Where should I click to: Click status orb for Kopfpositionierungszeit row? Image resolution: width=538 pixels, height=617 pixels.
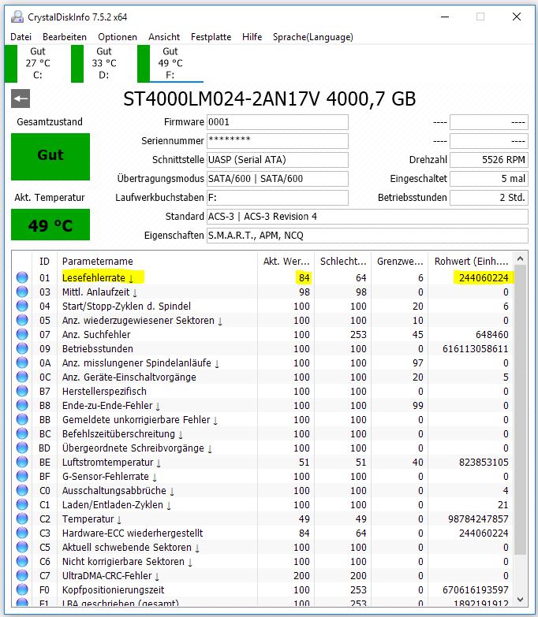22,589
